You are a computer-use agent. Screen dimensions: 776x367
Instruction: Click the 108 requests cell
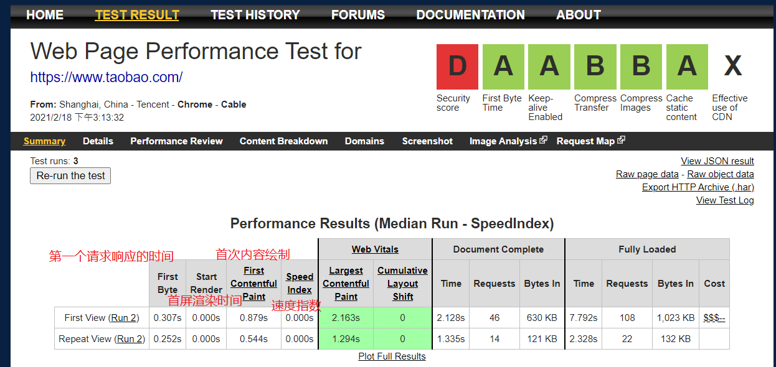tap(627, 318)
